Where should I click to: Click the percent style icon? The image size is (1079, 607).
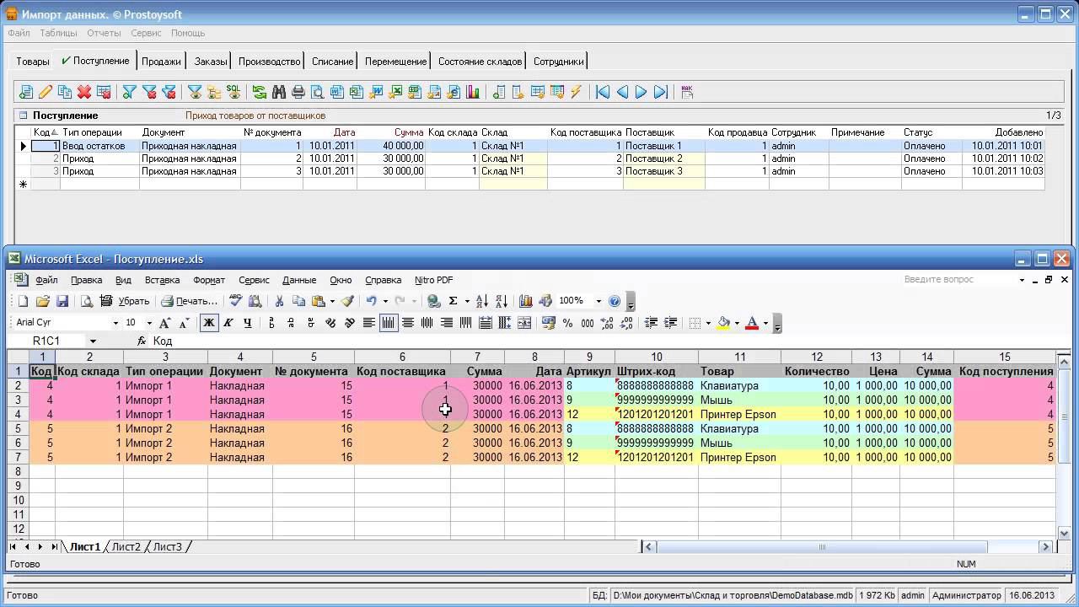(567, 323)
